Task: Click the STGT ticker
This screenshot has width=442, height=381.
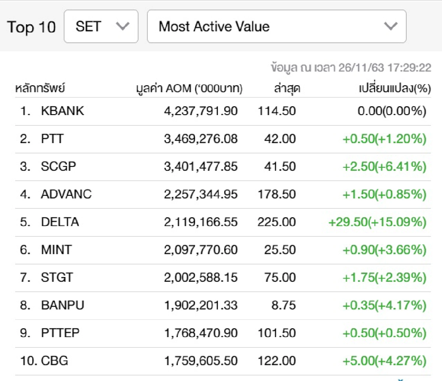Action: pos(57,277)
